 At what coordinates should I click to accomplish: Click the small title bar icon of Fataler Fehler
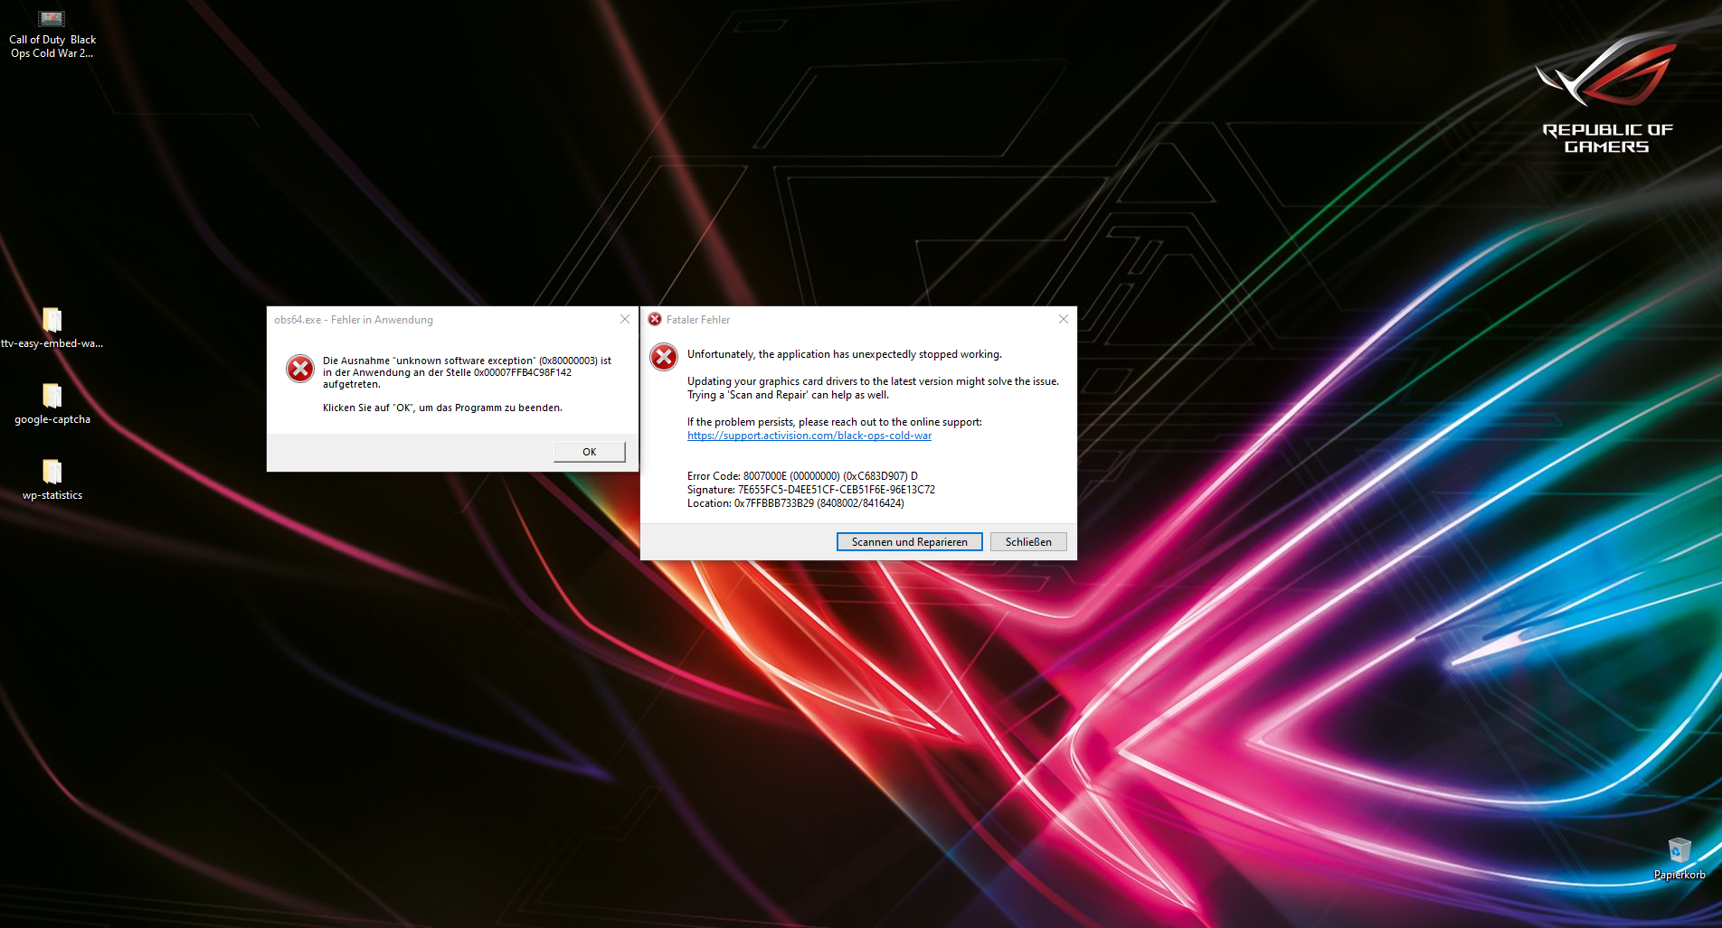655,319
